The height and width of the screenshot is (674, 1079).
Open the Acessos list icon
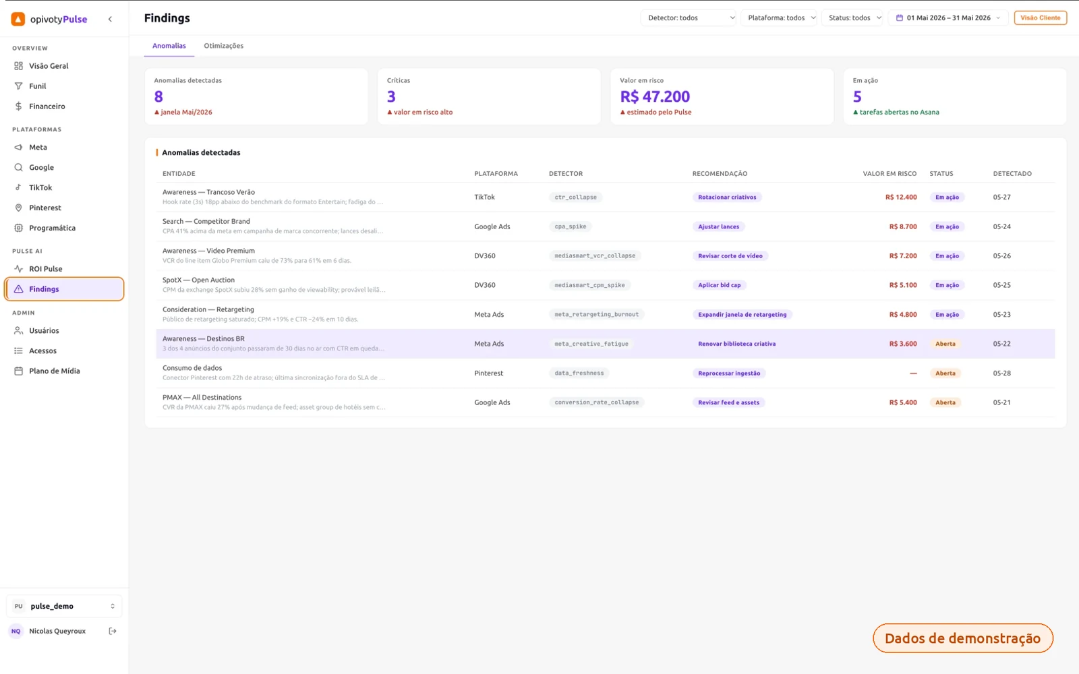pos(18,350)
